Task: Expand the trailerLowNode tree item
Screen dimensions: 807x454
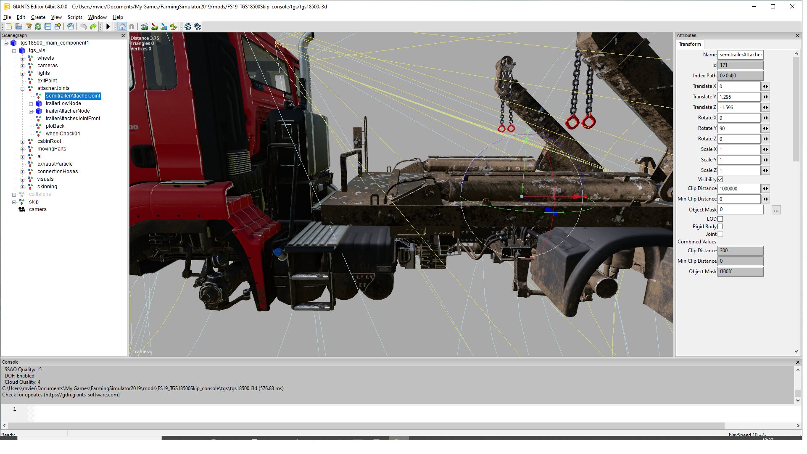Action: [x=31, y=104]
